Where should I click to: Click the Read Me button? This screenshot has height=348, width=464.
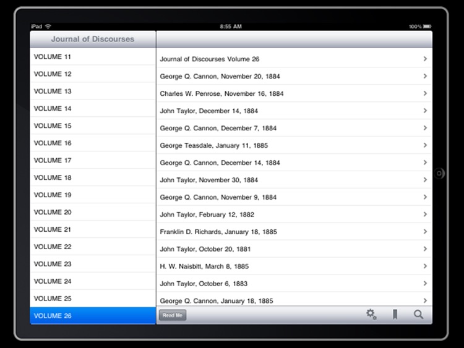[173, 315]
